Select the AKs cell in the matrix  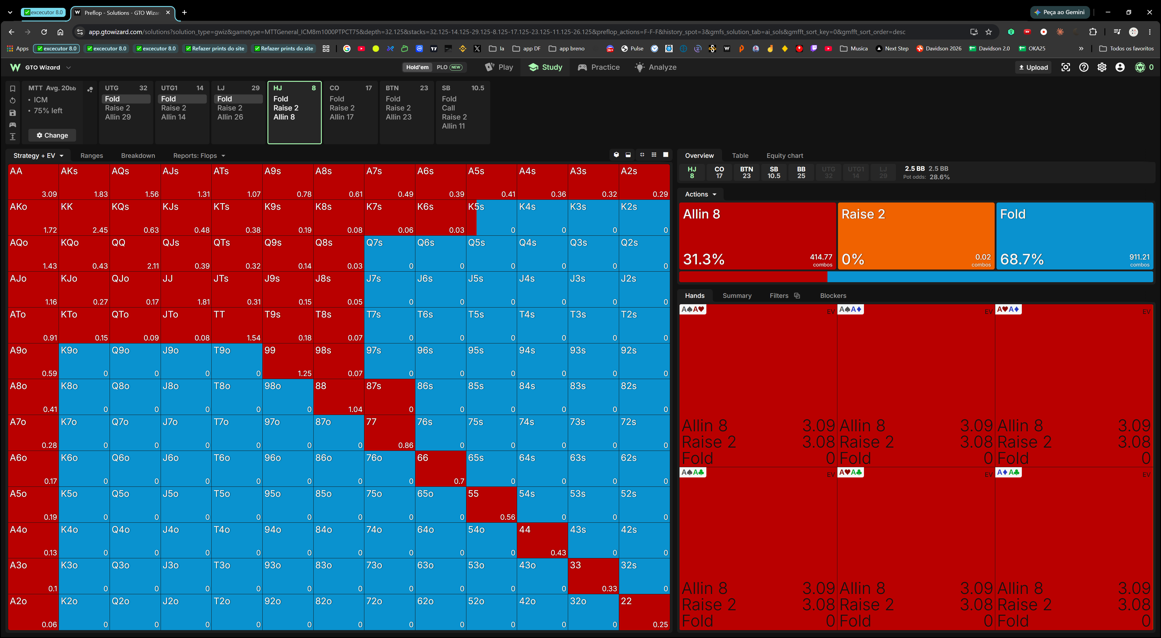pyautogui.click(x=84, y=182)
